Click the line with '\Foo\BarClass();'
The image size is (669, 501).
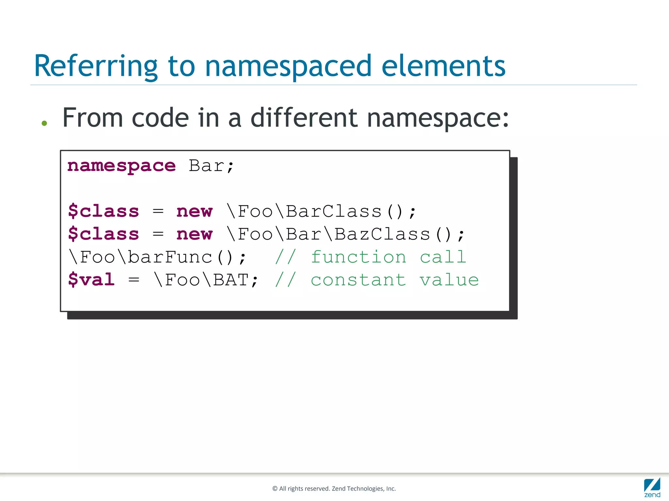[x=242, y=211]
